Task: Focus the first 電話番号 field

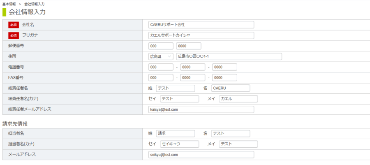Action: [x=161, y=67]
